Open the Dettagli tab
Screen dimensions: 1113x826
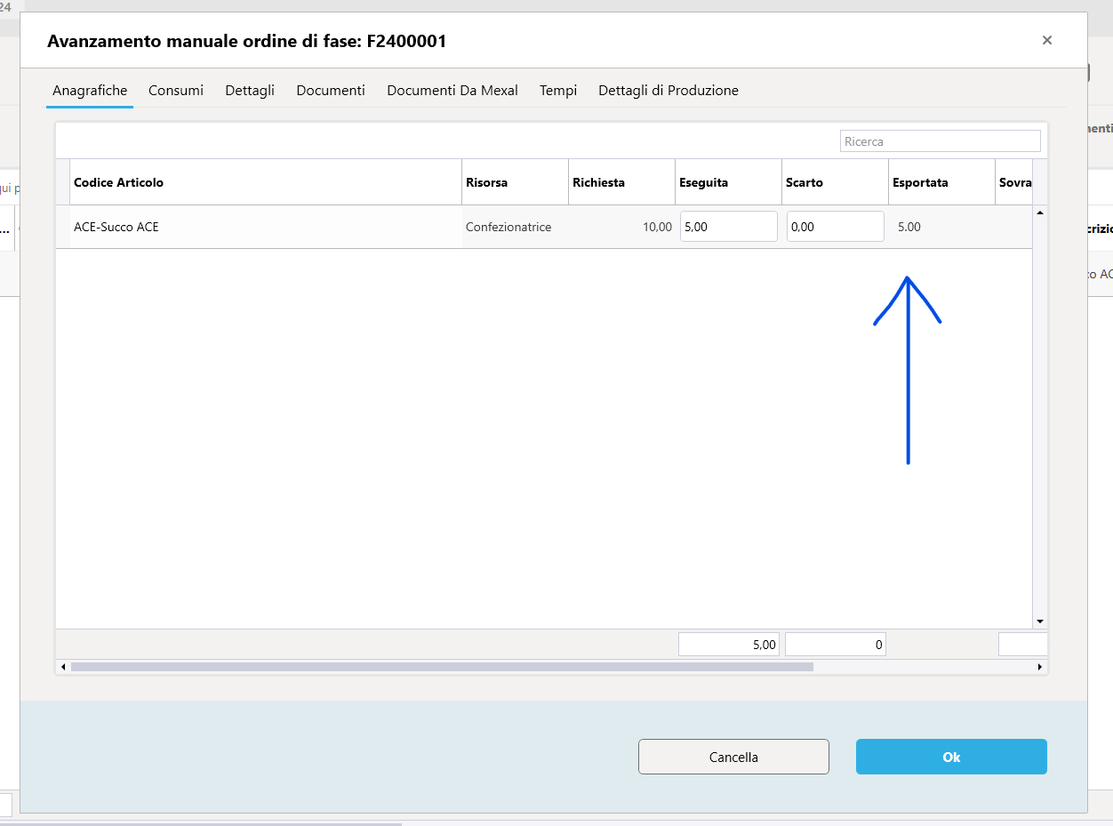tap(250, 90)
